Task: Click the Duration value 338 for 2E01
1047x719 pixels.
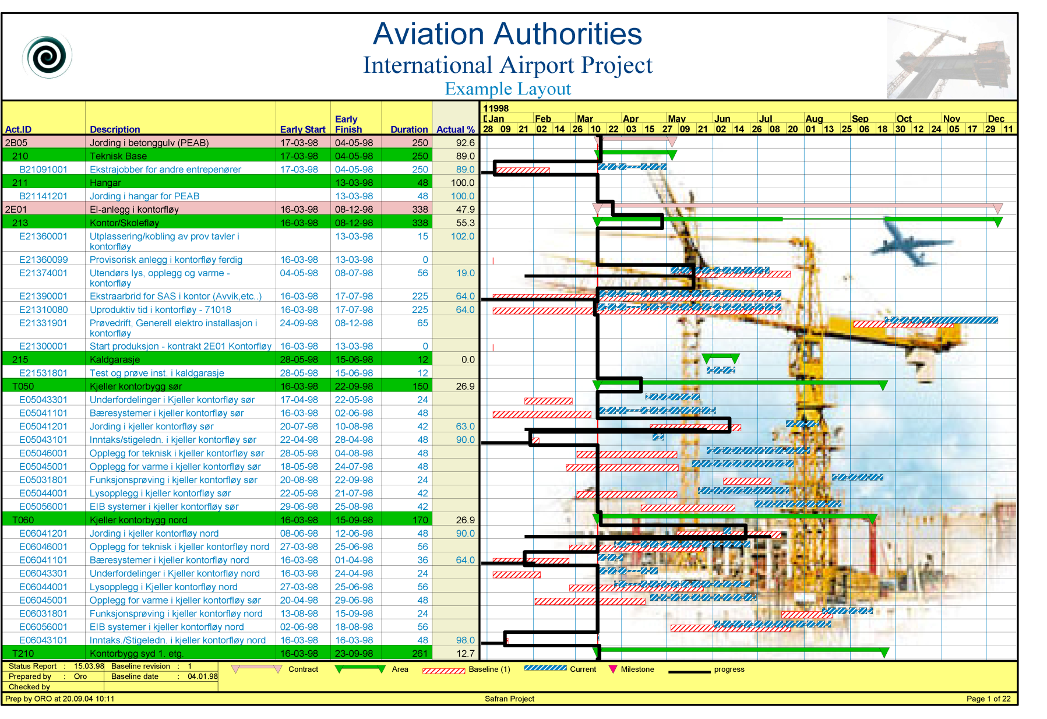Action: pyautogui.click(x=419, y=210)
